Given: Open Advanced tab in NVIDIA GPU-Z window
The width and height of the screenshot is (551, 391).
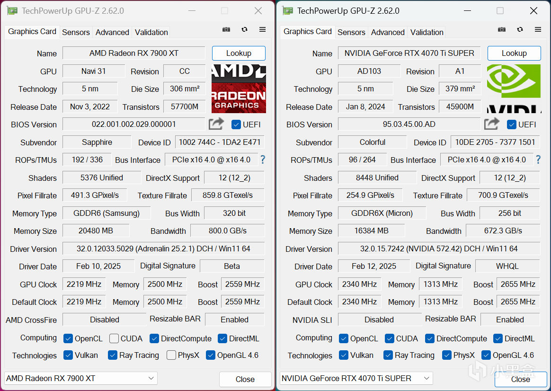Looking at the screenshot, I should [x=388, y=32].
